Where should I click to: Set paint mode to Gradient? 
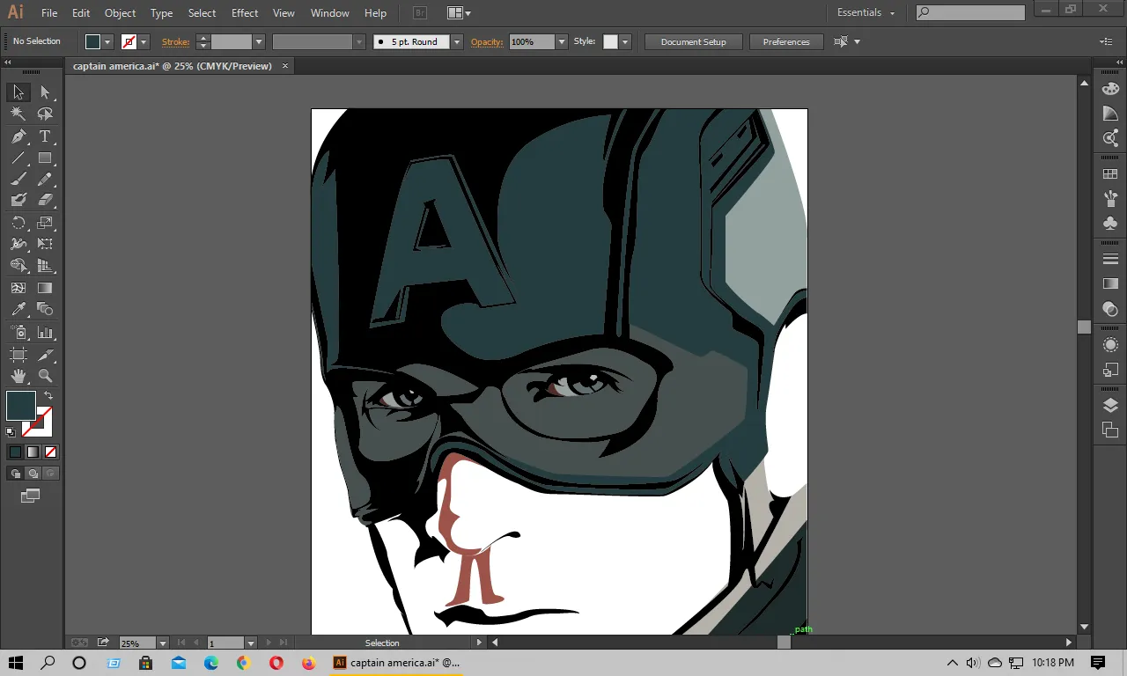[x=33, y=452]
